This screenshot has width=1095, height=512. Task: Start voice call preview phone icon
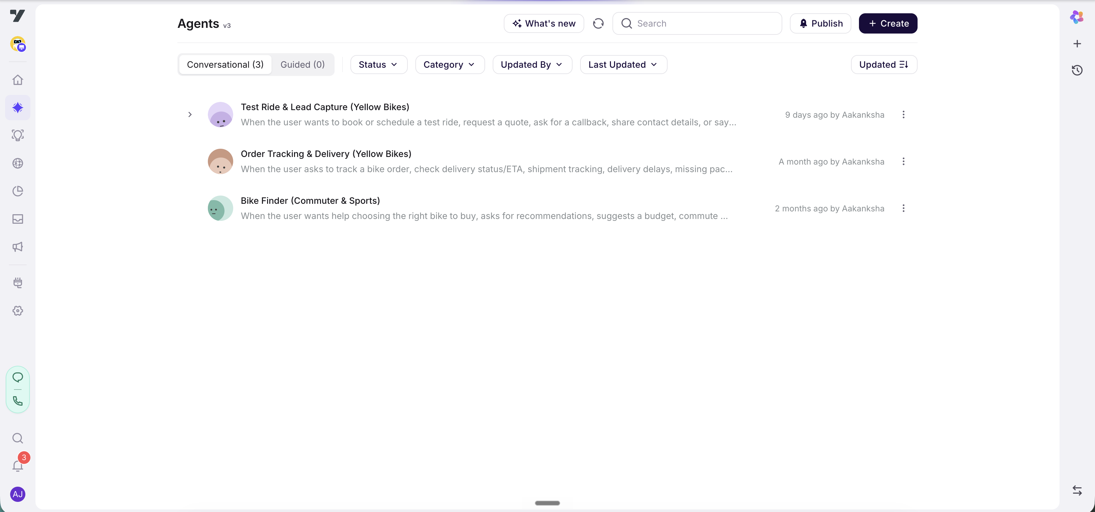click(x=17, y=401)
